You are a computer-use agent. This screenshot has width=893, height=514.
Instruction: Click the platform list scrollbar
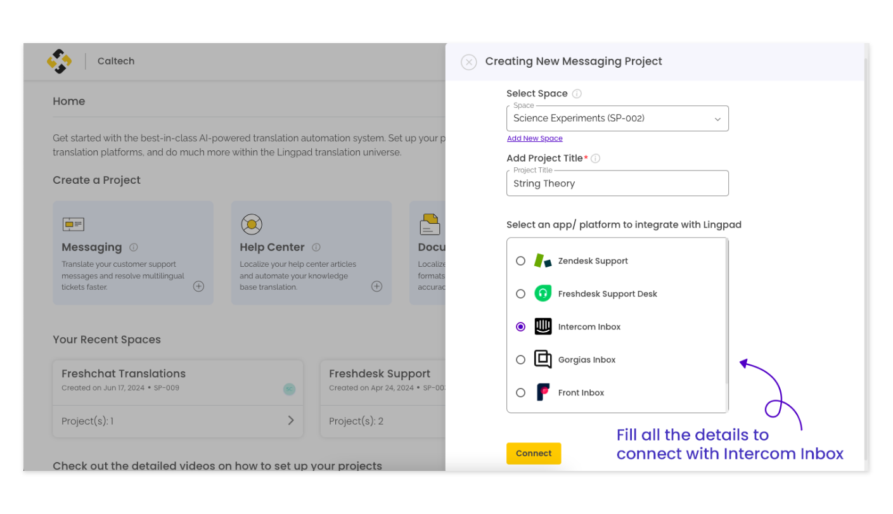(726, 311)
